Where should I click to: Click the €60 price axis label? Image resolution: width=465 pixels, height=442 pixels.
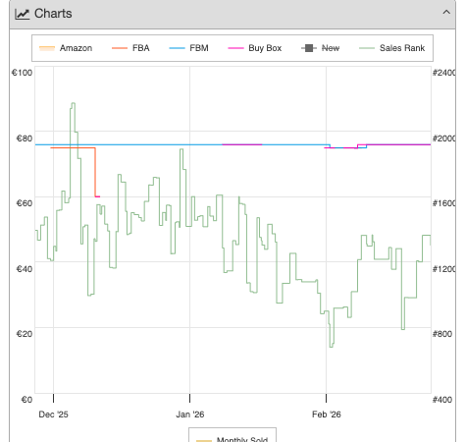(25, 203)
